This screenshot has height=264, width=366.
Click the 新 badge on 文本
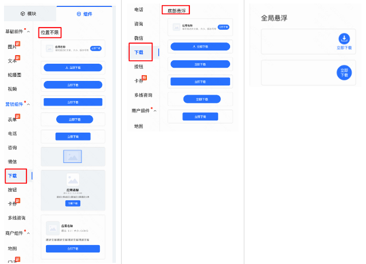(18, 57)
